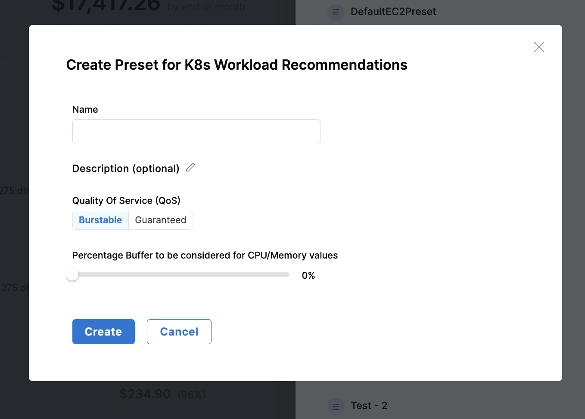Select Burstable quality of service
The image size is (585, 419).
[100, 220]
